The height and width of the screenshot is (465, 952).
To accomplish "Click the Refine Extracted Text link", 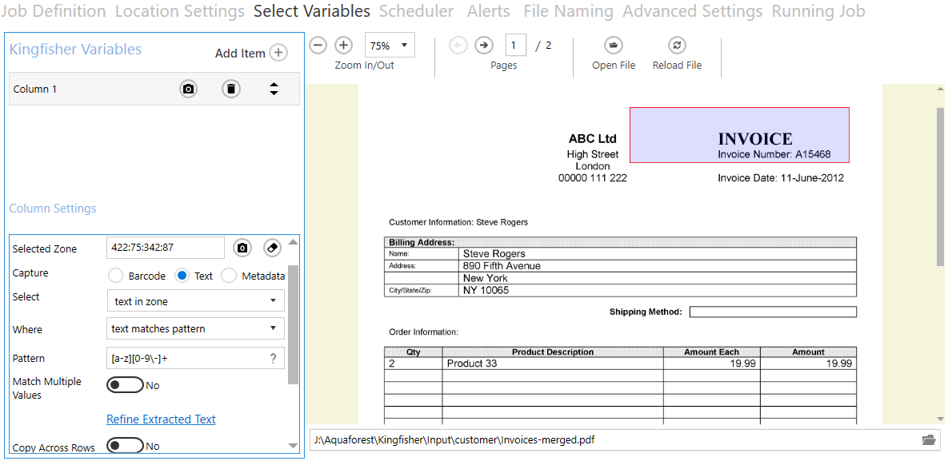I will [161, 419].
